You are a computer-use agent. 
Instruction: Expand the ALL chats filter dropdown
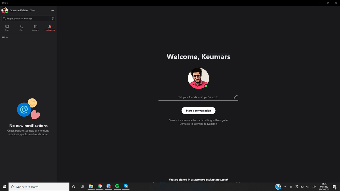tap(5, 37)
